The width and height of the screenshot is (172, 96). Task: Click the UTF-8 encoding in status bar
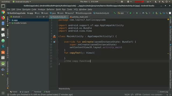tap(138, 95)
